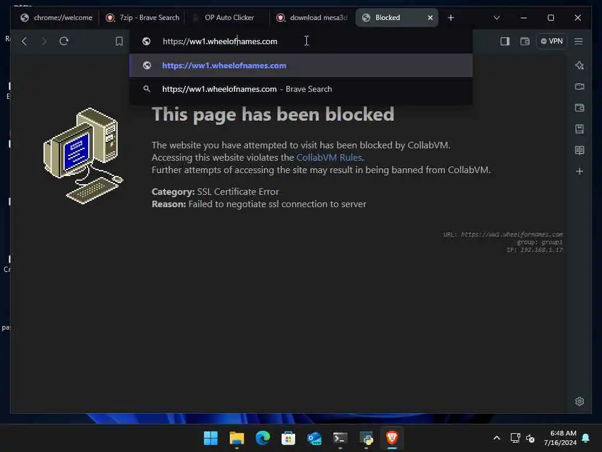Screen dimensions: 602x452
Task: Open sidebar settings gear
Action: click(579, 401)
